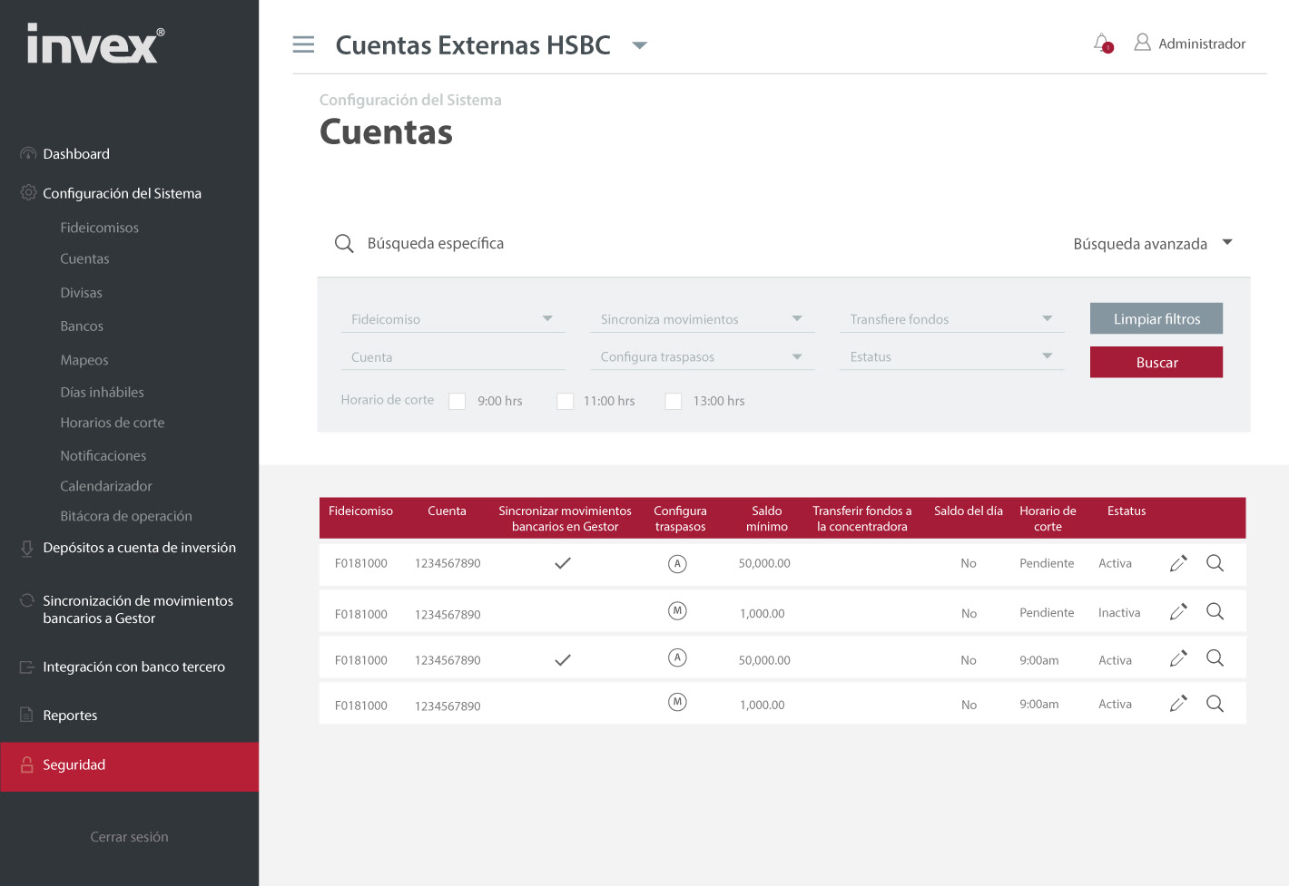Check the 11:00 hrs cutoff option
The image size is (1289, 886).
coord(565,401)
